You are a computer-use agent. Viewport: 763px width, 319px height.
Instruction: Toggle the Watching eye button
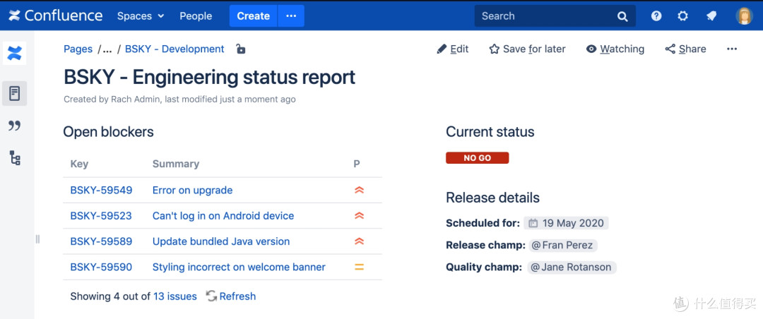[x=615, y=49]
